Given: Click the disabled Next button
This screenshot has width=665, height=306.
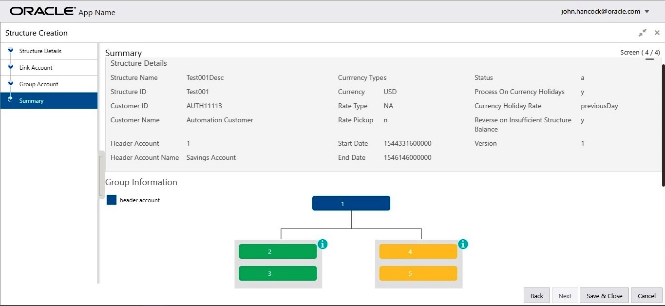Looking at the screenshot, I should click(x=565, y=296).
